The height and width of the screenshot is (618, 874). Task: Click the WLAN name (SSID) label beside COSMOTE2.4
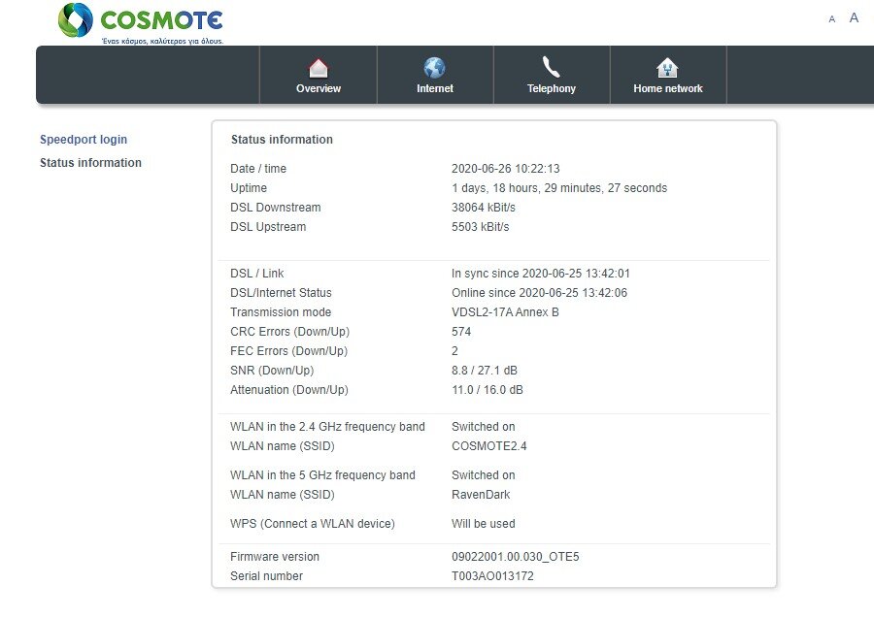[282, 446]
